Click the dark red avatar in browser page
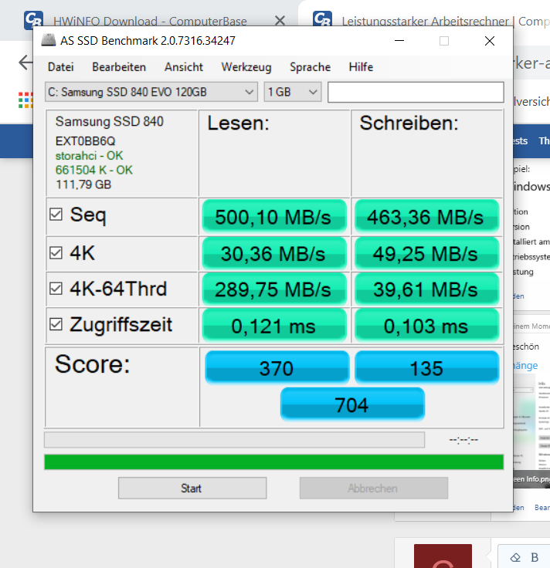The width and height of the screenshot is (550, 568). pyautogui.click(x=443, y=556)
